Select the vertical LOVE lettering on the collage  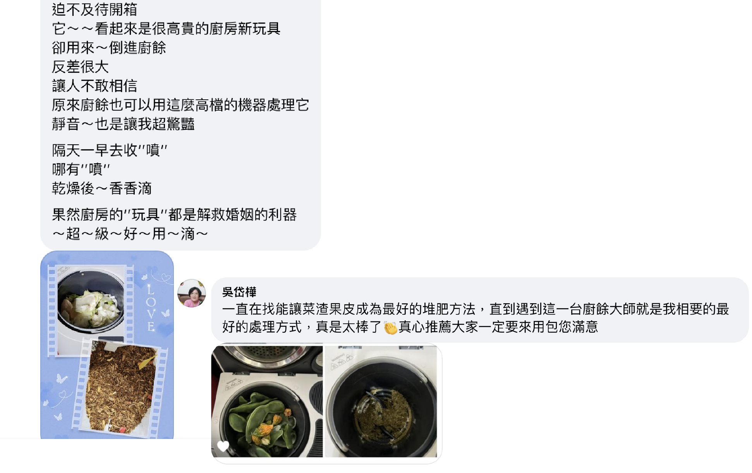click(x=151, y=308)
